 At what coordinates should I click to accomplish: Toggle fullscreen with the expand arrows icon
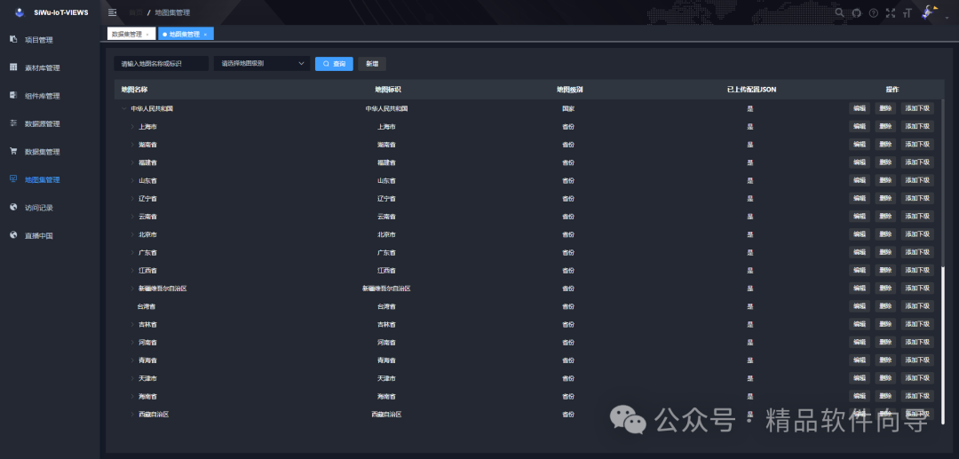coord(891,12)
